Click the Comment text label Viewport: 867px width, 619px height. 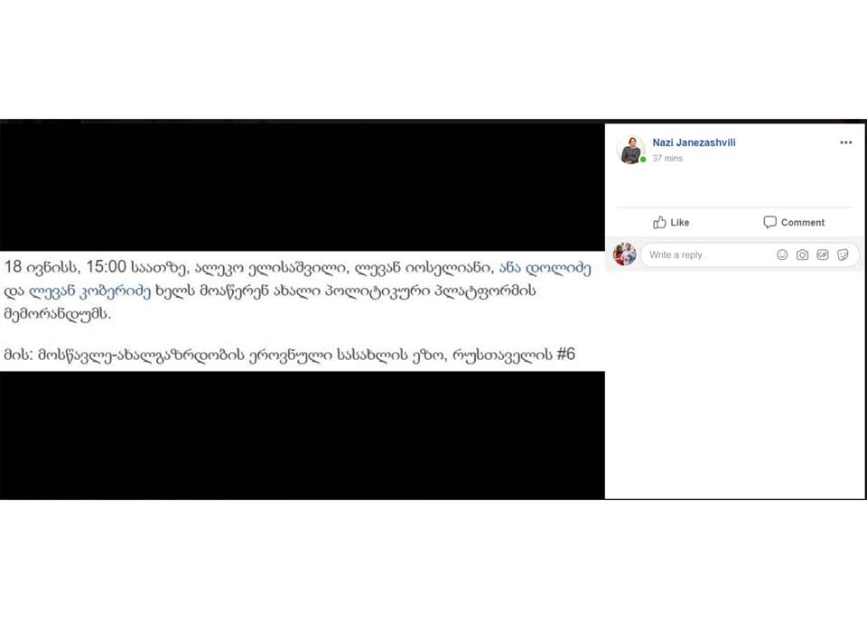[x=802, y=222]
